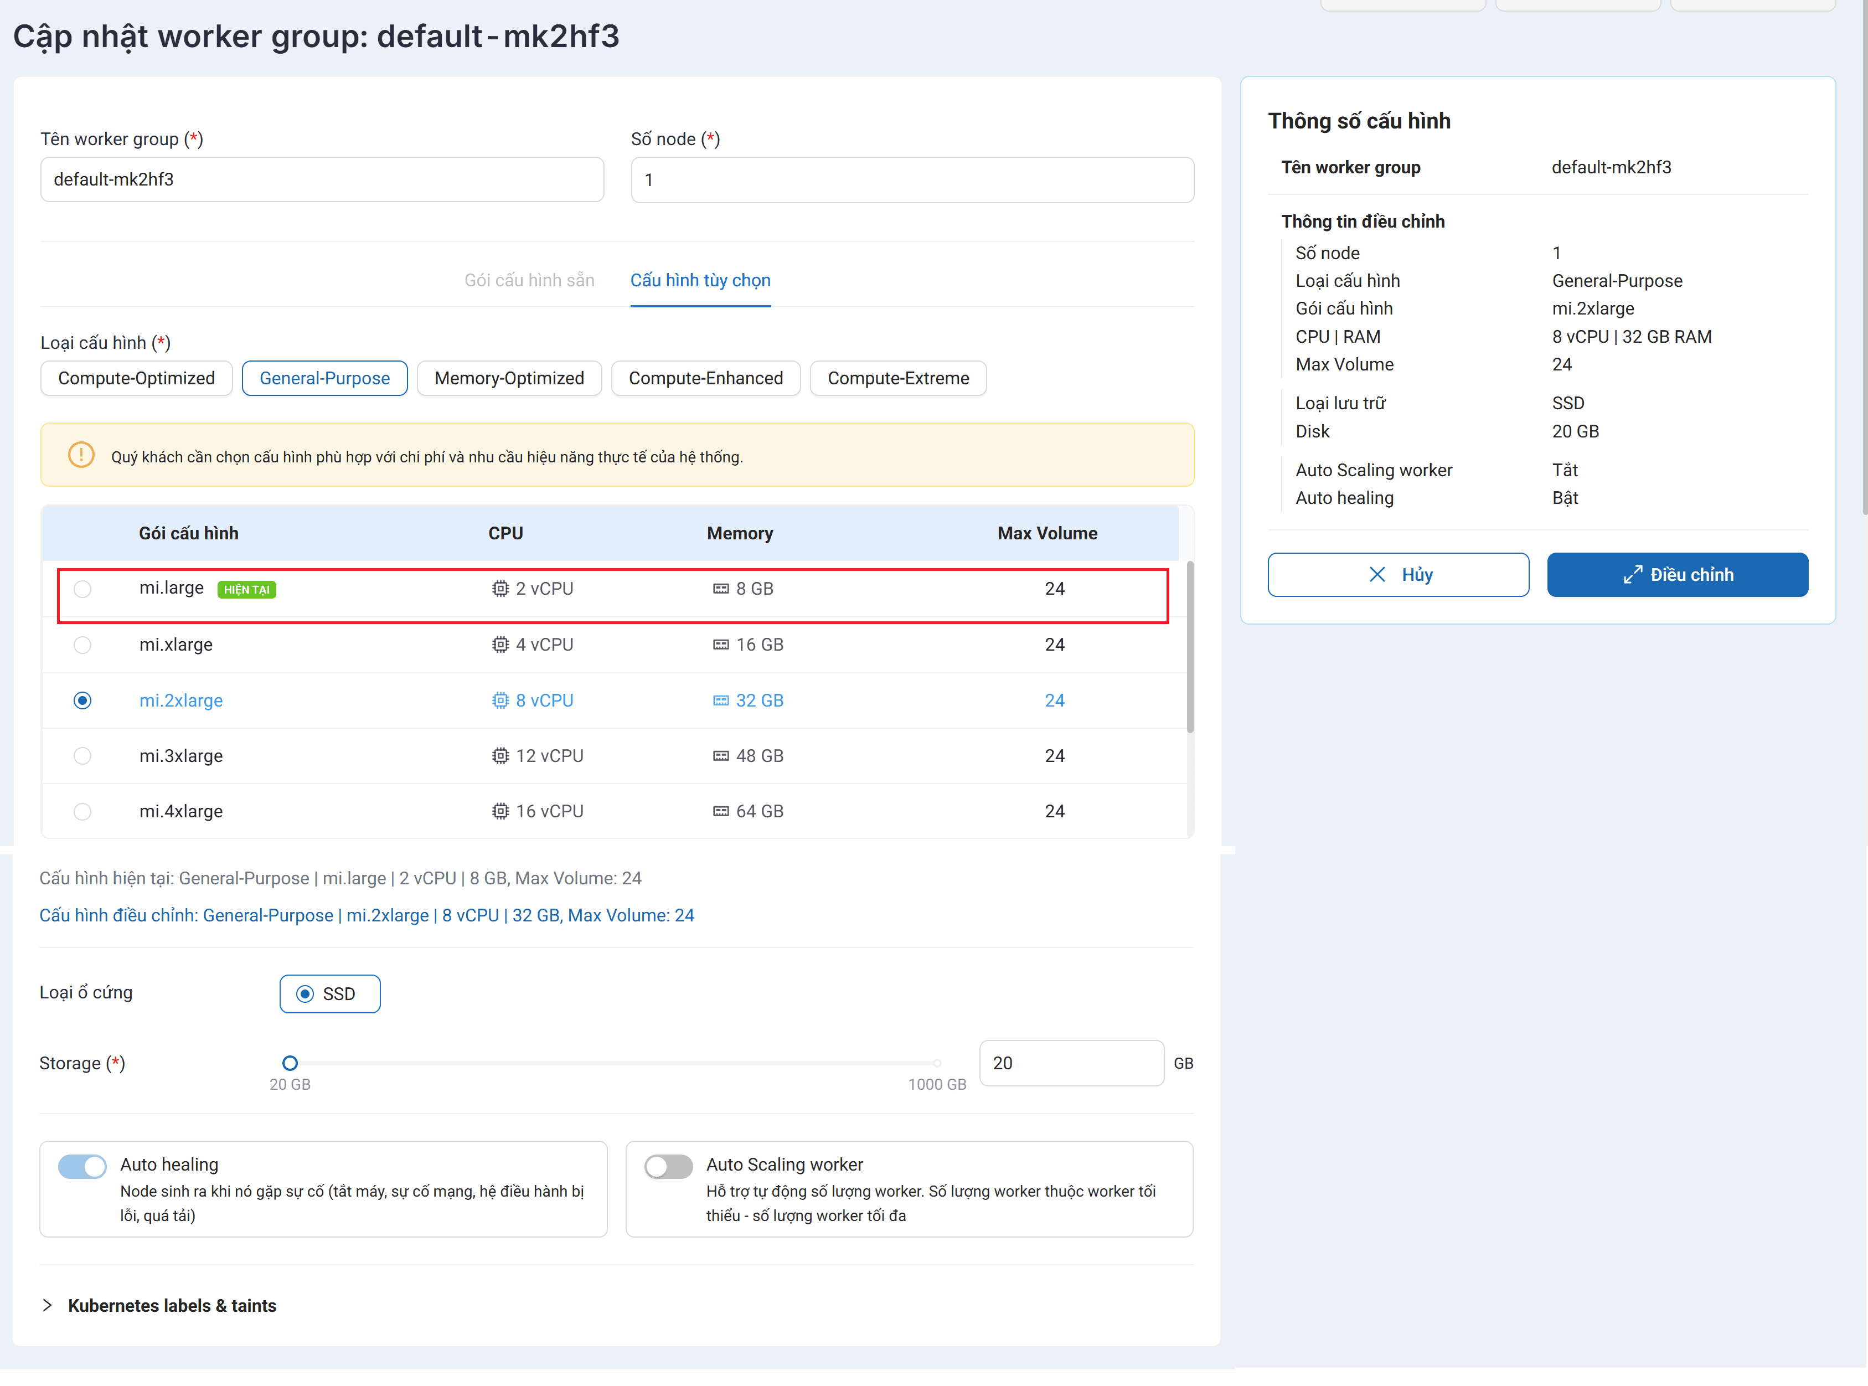1868x1386 pixels.
Task: Click the CPU chip icon beside 12 vCPU
Action: pyautogui.click(x=500, y=756)
